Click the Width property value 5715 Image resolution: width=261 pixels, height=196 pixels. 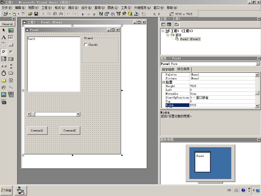[222, 105]
